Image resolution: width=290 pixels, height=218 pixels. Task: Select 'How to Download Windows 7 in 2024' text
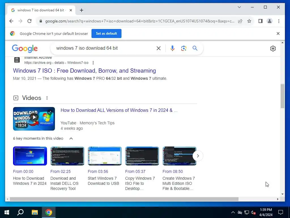[29, 181]
